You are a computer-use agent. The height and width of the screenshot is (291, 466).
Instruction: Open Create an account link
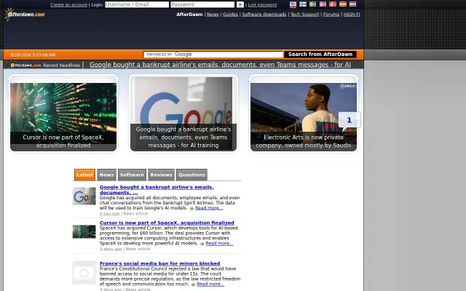[69, 5]
